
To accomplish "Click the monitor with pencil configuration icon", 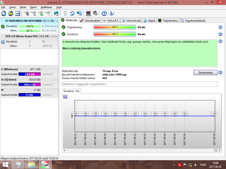I will pos(88,14).
